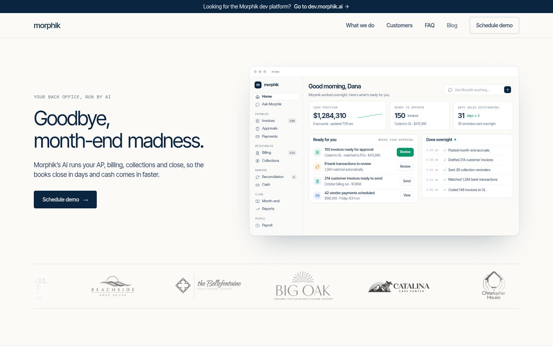Click the send arrow icon in Ask Morphik box
553x346 pixels.
click(x=508, y=90)
